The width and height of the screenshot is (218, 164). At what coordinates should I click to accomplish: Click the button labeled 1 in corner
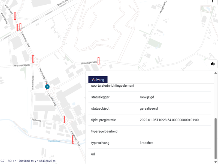[213, 2]
